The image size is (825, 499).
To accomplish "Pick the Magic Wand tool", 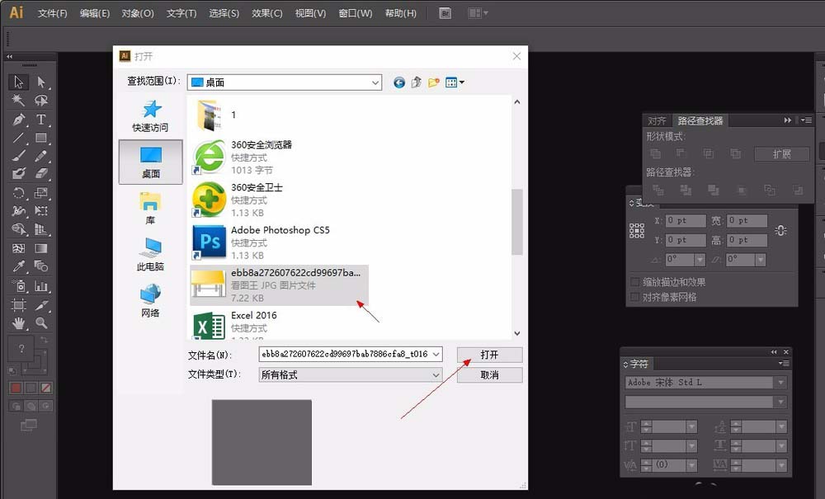I will (x=18, y=101).
